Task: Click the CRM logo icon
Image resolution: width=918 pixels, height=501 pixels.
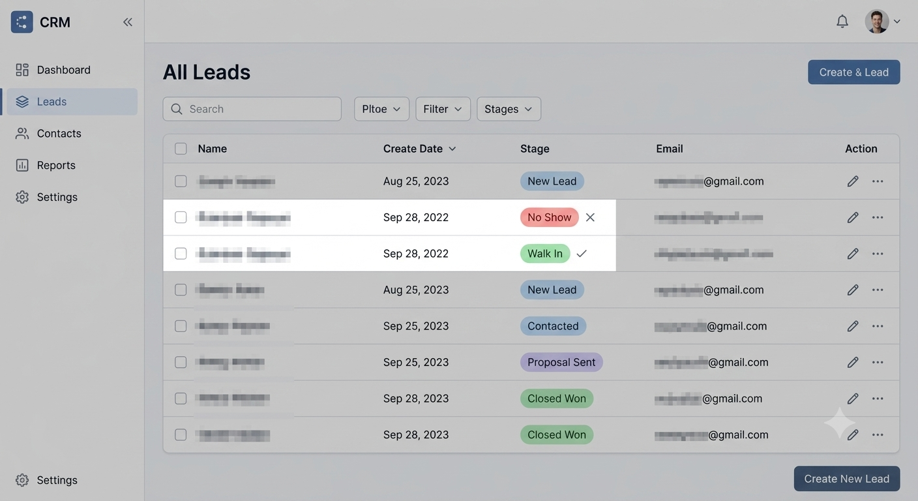Action: [22, 22]
